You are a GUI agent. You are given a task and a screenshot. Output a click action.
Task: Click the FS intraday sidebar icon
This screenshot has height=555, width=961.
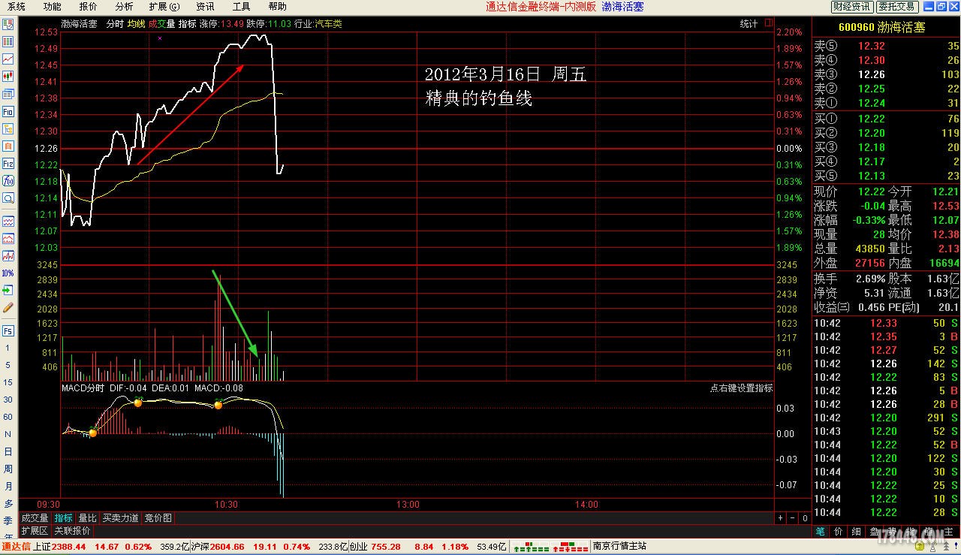click(x=8, y=330)
